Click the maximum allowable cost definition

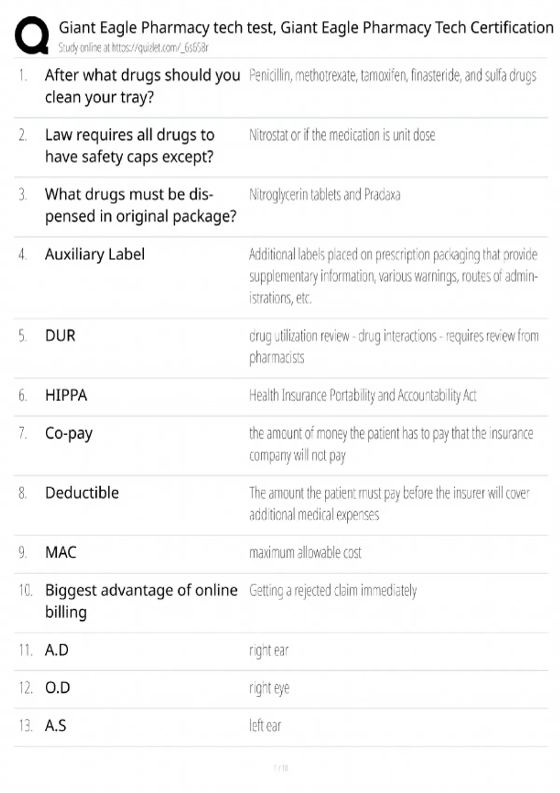(x=305, y=552)
